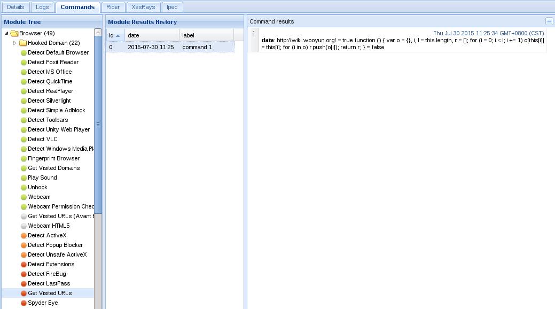555x309 pixels.
Task: Open the Rider tab
Action: pos(113,7)
